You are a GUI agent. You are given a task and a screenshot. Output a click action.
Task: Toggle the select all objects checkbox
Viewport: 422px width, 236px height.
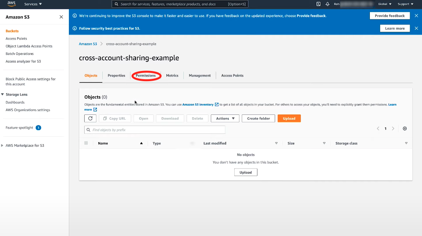point(86,143)
